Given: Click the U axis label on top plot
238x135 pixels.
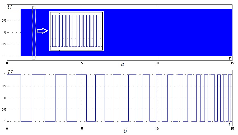Looking at the screenshot, I should [10, 7].
